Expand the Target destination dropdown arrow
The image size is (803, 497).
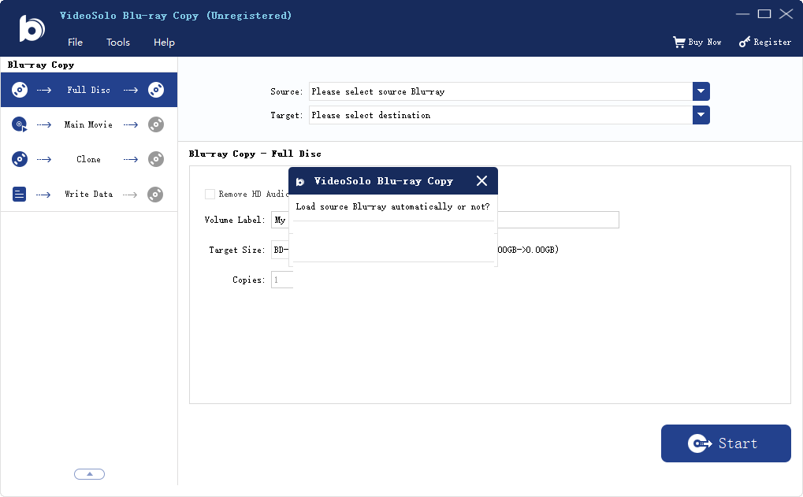click(x=701, y=115)
